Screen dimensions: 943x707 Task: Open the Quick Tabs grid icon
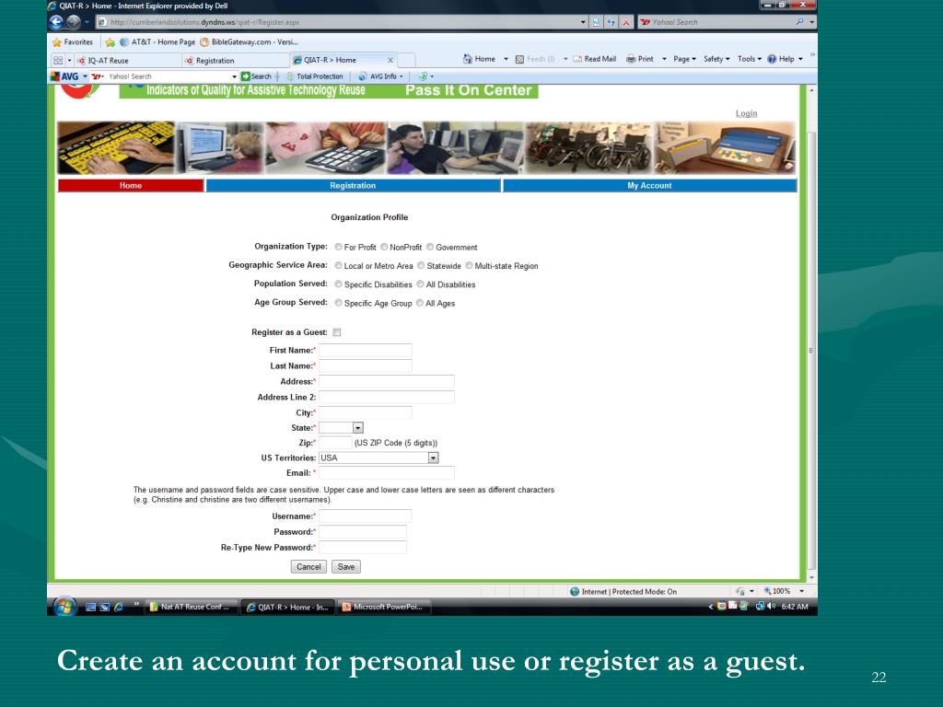tap(58, 60)
